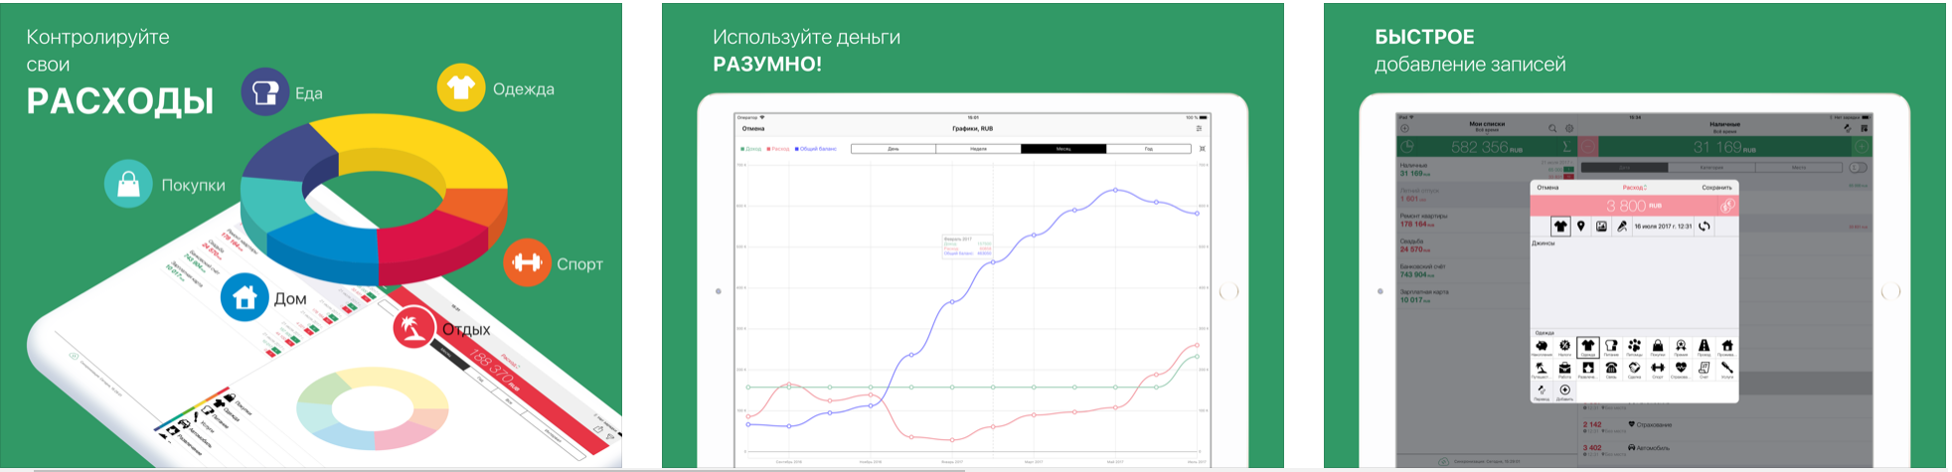The width and height of the screenshot is (1952, 472).
Task: Select the house category icon in grid
Action: coord(1726,347)
